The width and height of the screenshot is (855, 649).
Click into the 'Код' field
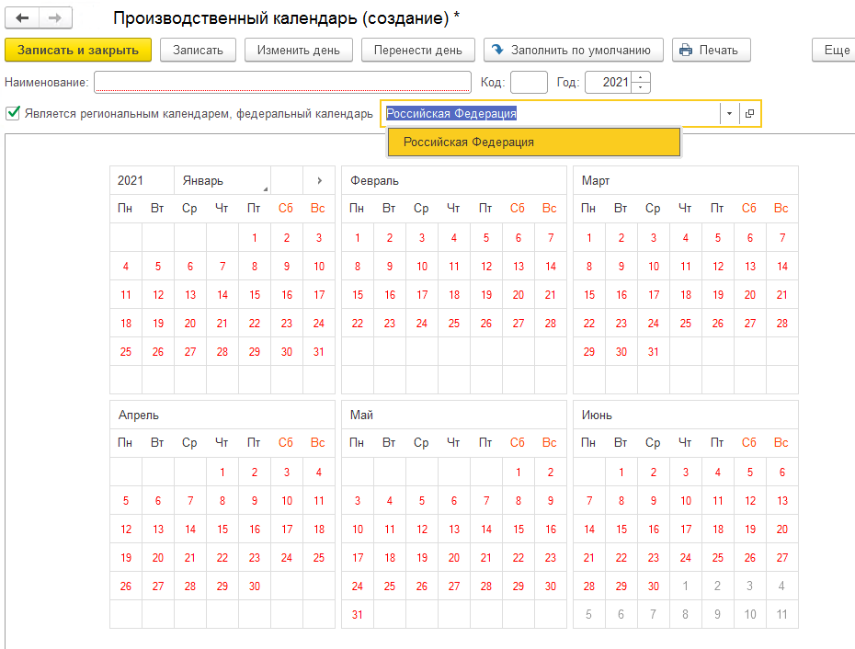click(529, 83)
